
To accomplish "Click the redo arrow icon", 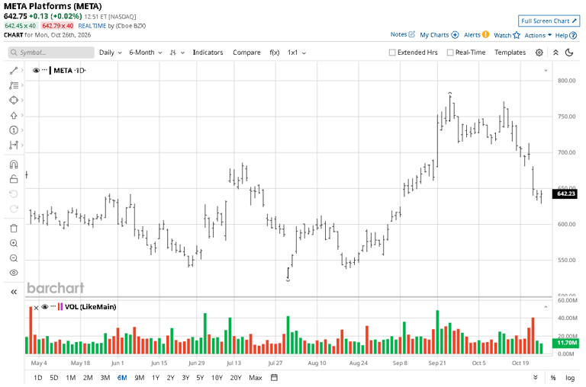I will pyautogui.click(x=14, y=209).
